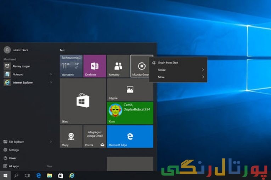
Task: Expand Internet Explorer jump list arrow
Action: 51,82
